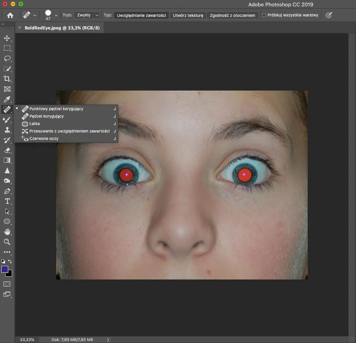This screenshot has width=356, height=343.
Task: Choose Czerwone oczy from flyout menu
Action: pyautogui.click(x=44, y=138)
